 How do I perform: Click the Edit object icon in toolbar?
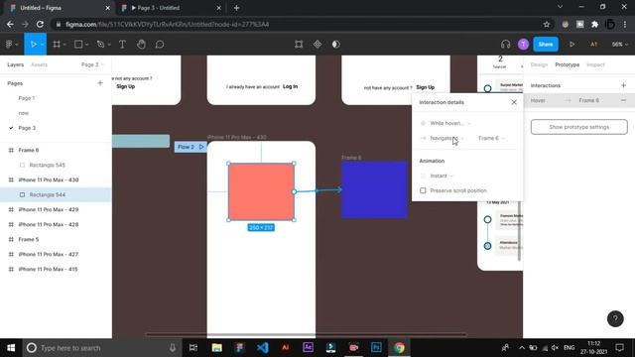(299, 44)
